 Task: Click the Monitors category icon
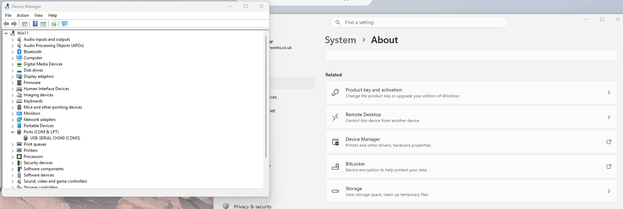point(19,113)
